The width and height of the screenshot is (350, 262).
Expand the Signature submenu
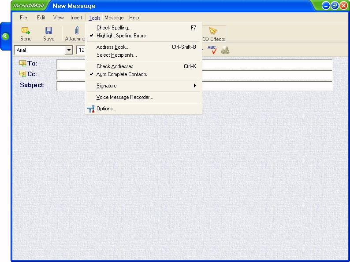point(144,86)
